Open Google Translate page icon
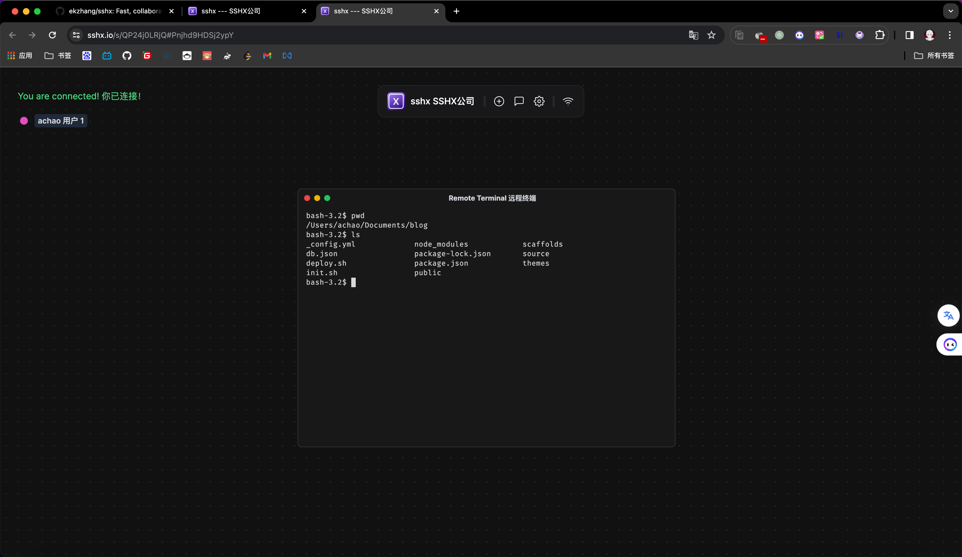The image size is (962, 557). [x=693, y=35]
